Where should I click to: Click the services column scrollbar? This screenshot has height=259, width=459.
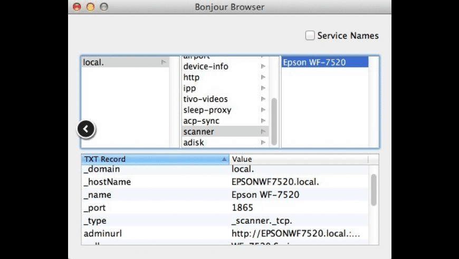pyautogui.click(x=274, y=122)
